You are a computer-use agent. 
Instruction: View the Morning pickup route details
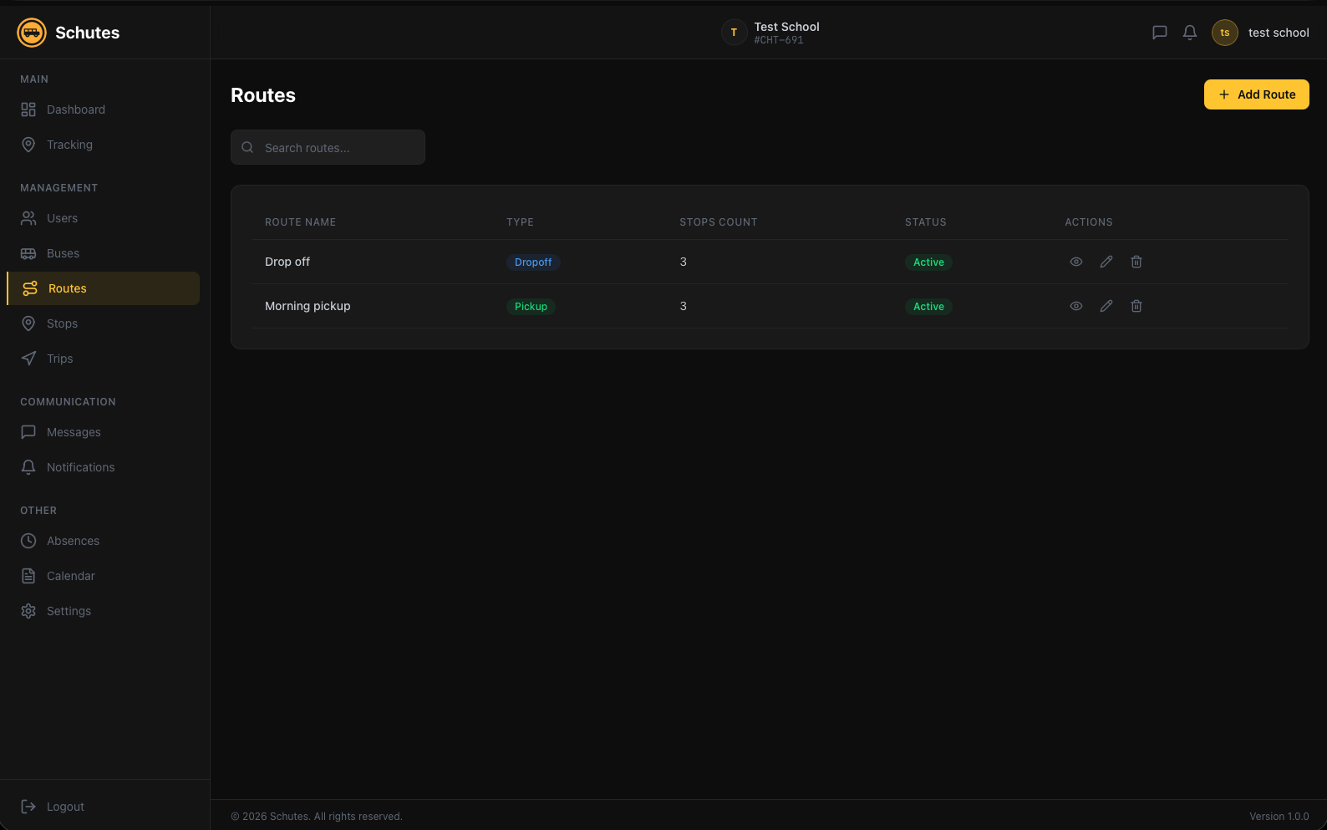pos(1076,306)
